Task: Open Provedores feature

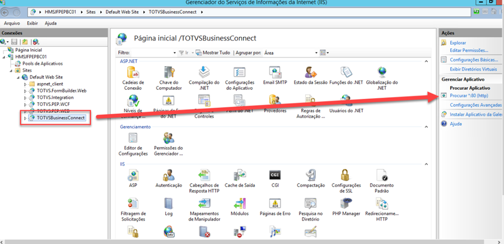Action: 275,104
